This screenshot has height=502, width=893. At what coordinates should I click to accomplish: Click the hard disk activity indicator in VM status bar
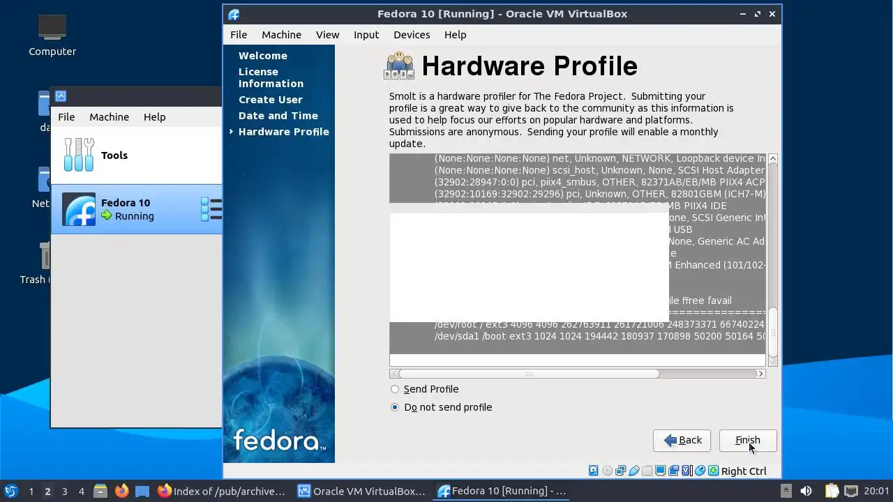594,471
